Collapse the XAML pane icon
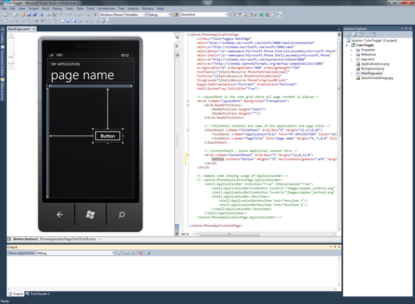 (177, 234)
